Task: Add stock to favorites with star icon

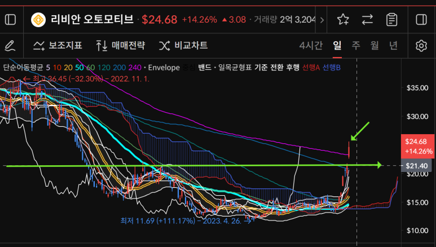Action: pos(343,20)
